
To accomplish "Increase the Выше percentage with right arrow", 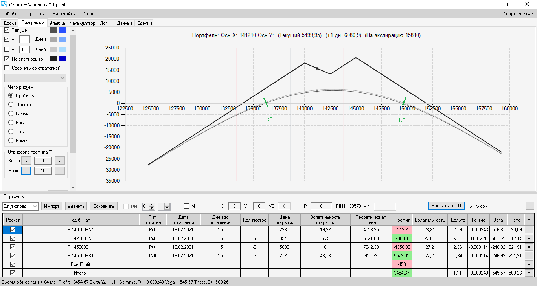I will [60, 161].
